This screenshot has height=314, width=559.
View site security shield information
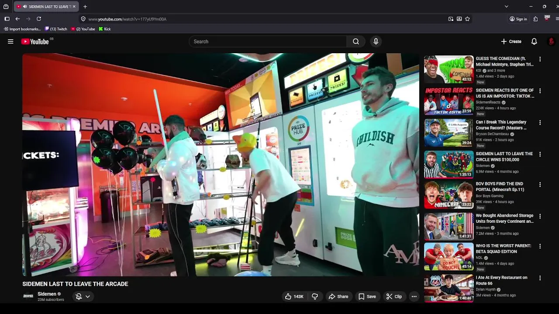pos(83,19)
